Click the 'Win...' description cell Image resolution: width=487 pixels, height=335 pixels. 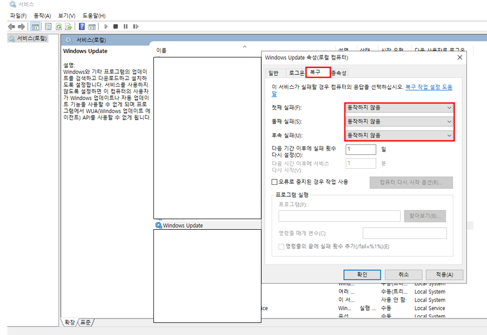[x=345, y=308]
